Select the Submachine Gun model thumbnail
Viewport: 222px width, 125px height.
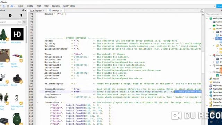tap(17, 99)
